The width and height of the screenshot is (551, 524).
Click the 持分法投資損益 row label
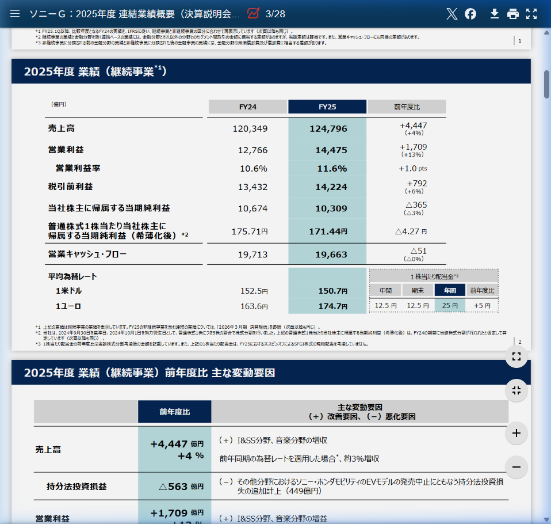pos(76,487)
